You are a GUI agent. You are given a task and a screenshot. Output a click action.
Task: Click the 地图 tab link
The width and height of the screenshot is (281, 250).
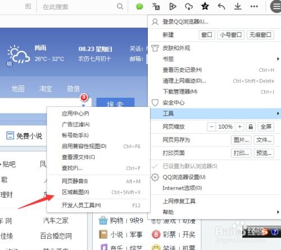18,89
